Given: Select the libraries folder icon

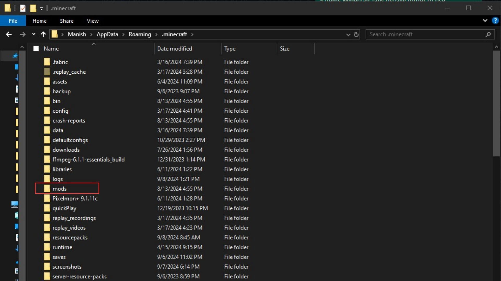Looking at the screenshot, I should point(47,169).
